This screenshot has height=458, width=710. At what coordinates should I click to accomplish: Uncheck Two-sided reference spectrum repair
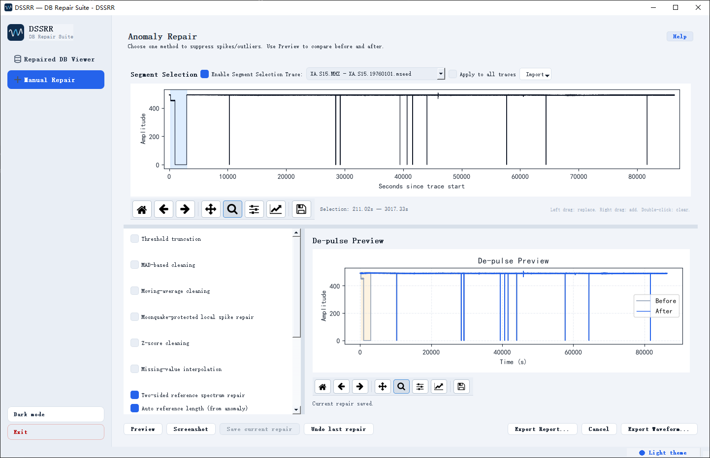point(134,395)
